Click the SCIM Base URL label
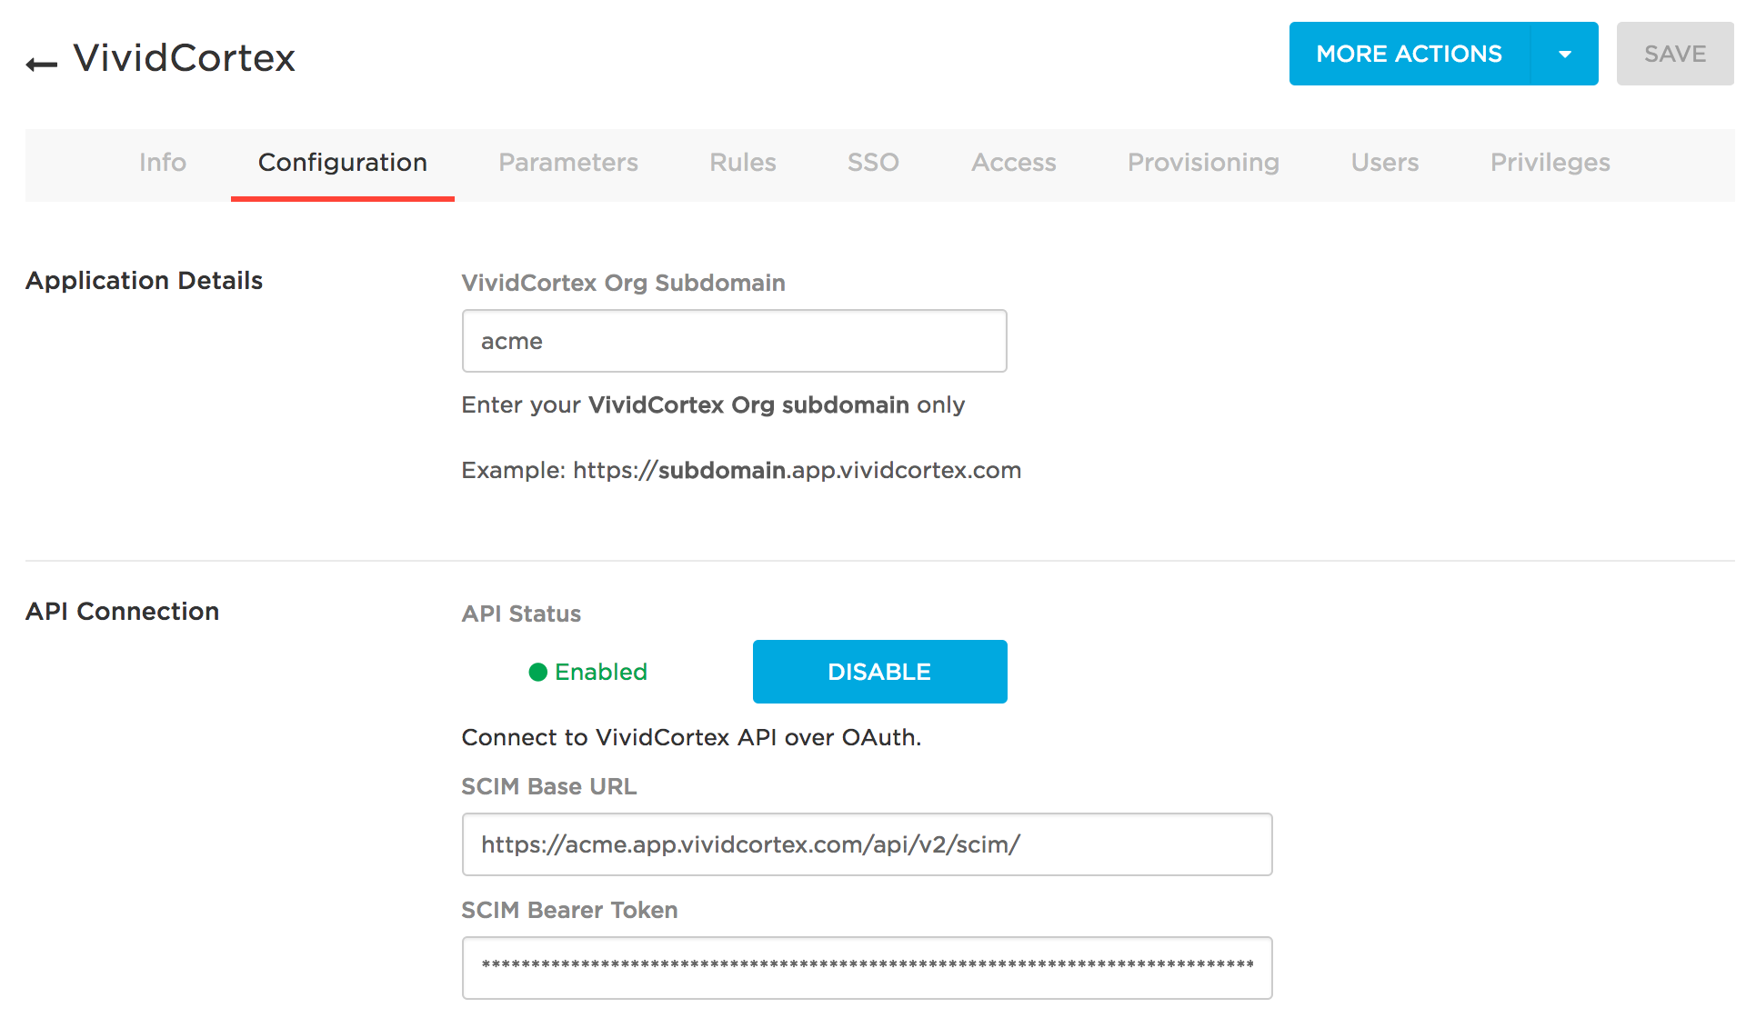This screenshot has height=1018, width=1746. click(x=549, y=786)
